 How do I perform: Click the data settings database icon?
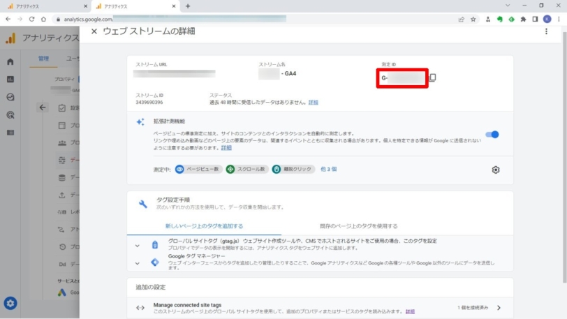click(x=62, y=177)
